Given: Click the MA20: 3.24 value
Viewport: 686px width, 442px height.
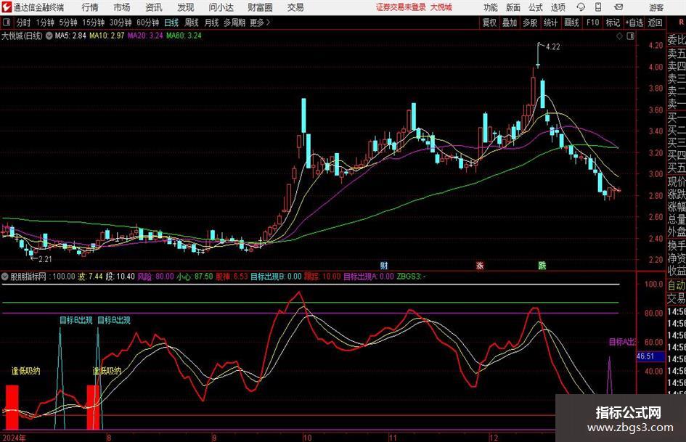Looking at the screenshot, I should (x=145, y=36).
